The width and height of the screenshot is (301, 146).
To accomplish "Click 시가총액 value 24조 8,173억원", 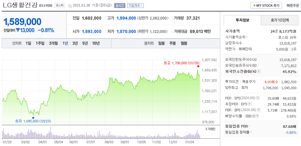I will click(x=283, y=31).
